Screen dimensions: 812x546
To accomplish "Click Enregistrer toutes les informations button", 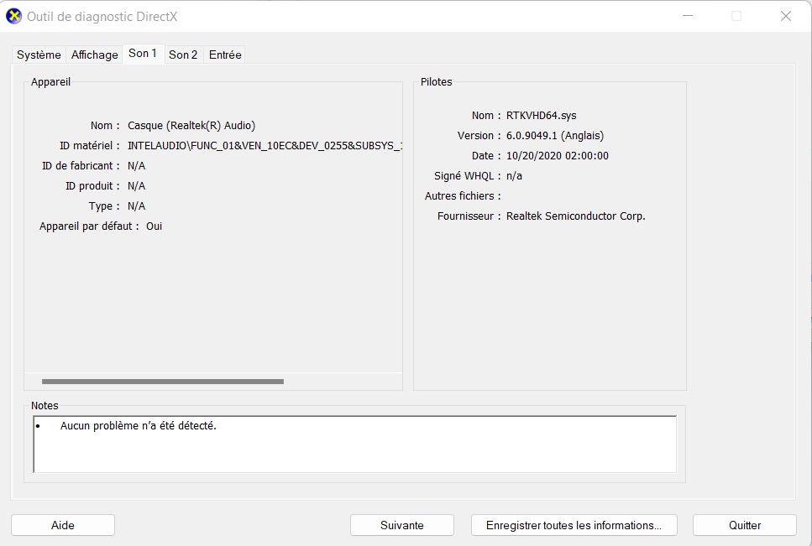I will 574,525.
